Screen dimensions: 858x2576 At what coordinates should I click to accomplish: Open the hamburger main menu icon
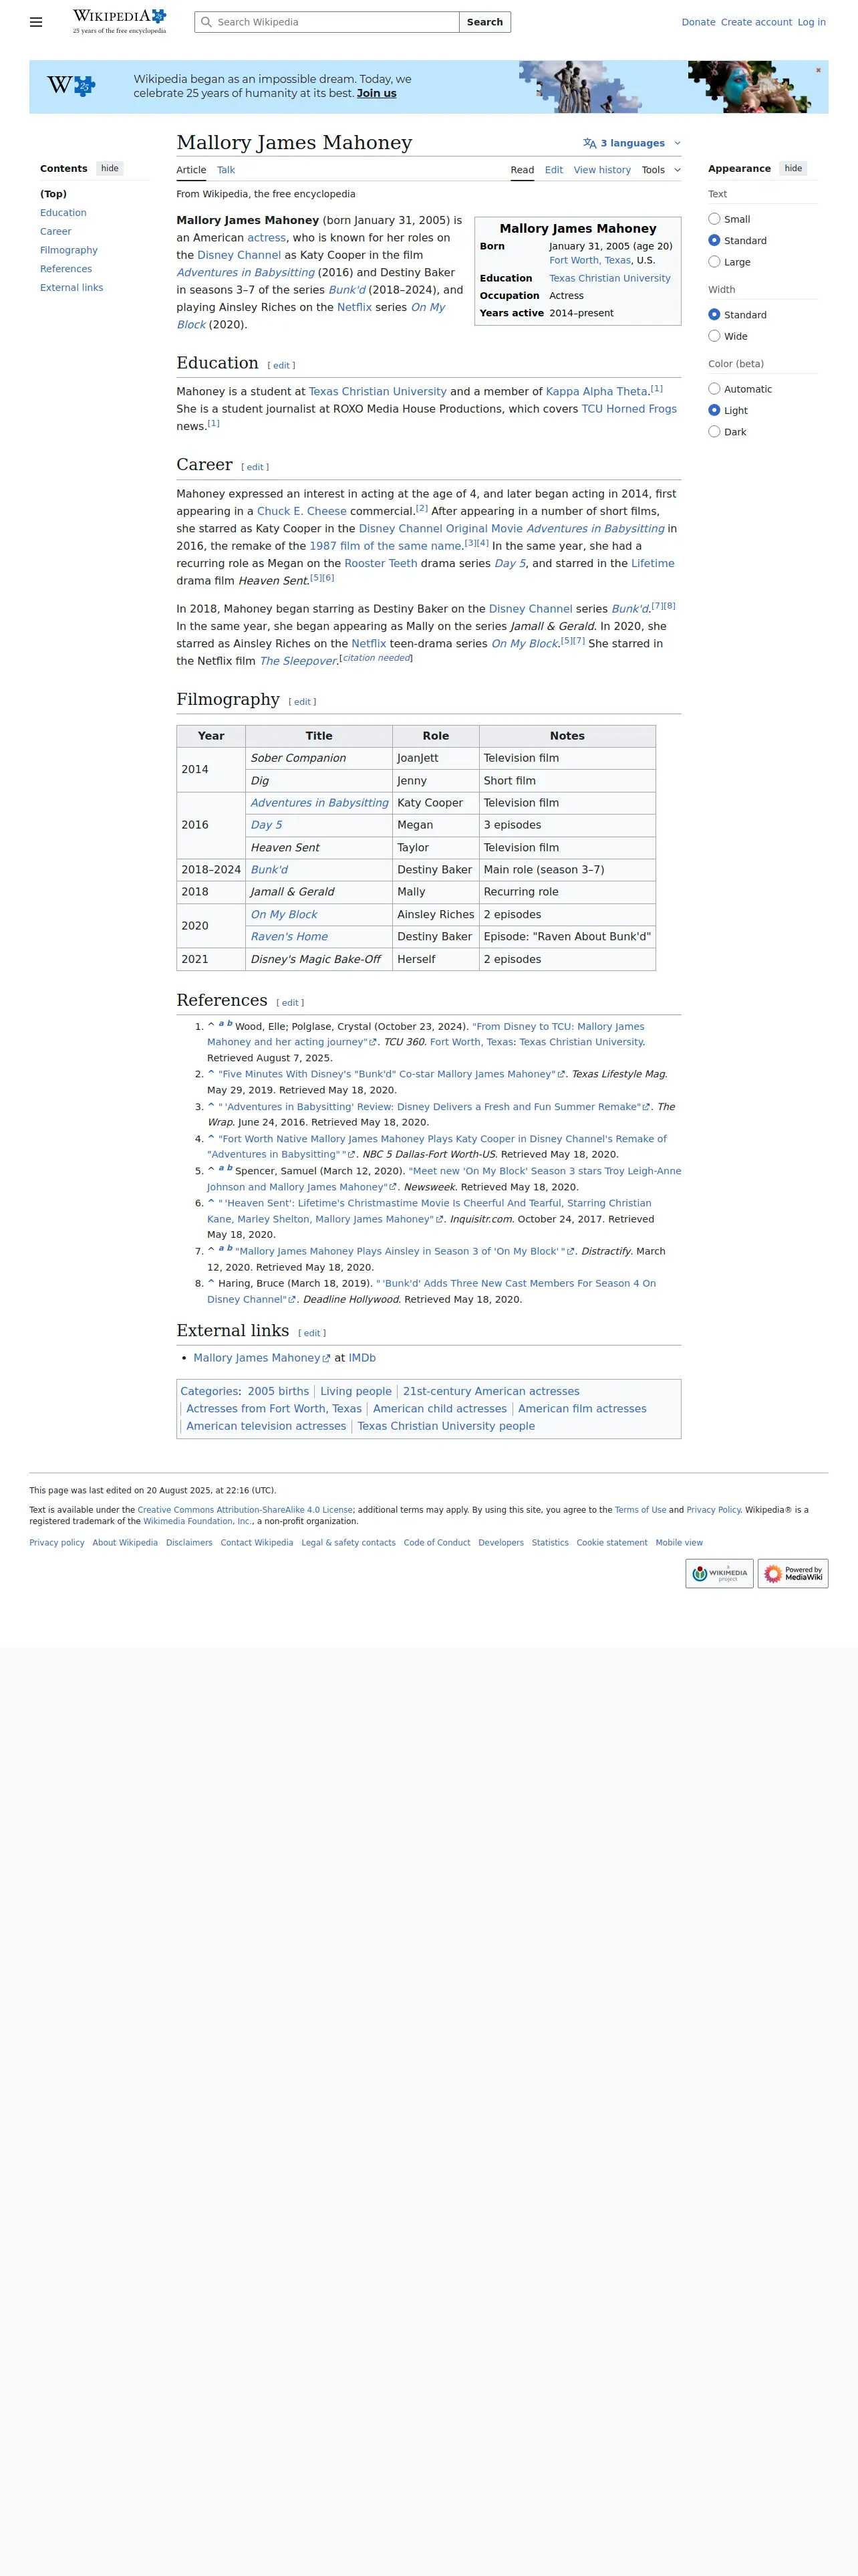(x=36, y=22)
